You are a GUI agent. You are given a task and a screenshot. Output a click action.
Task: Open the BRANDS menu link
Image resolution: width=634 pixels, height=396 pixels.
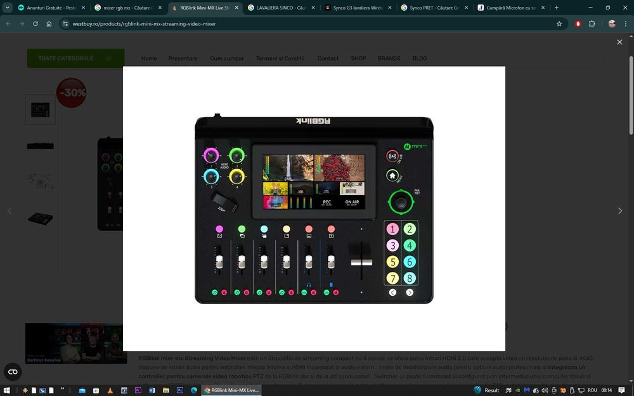(x=389, y=58)
